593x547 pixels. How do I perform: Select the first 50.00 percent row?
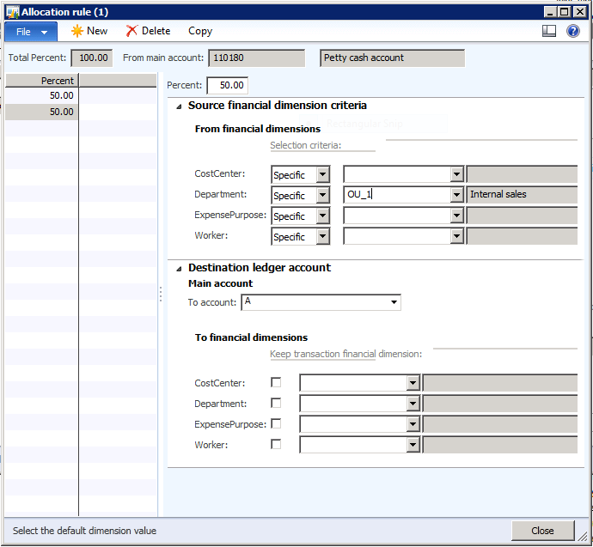point(42,96)
